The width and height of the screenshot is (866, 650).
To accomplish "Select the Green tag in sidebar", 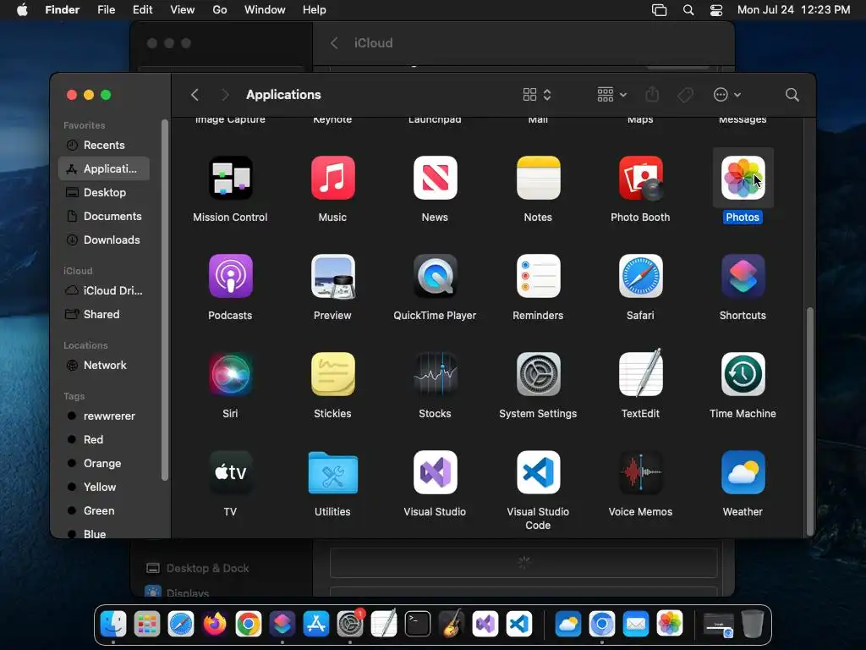I will (x=104, y=510).
